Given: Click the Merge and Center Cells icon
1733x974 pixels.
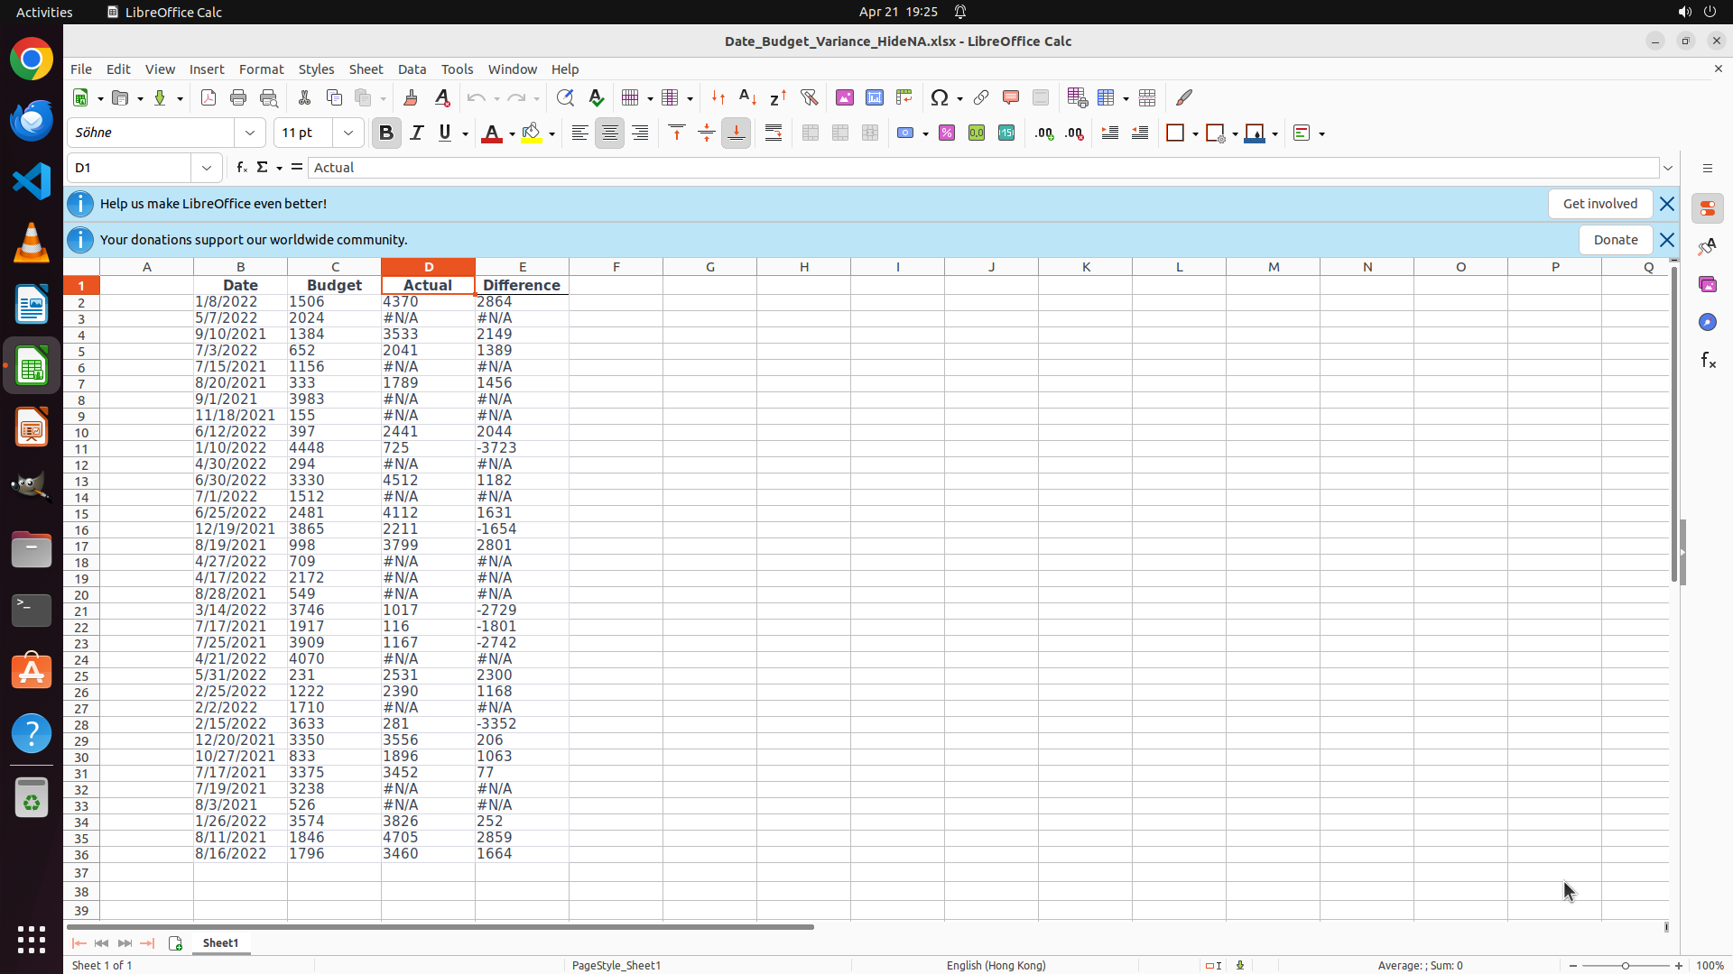Looking at the screenshot, I should point(810,133).
